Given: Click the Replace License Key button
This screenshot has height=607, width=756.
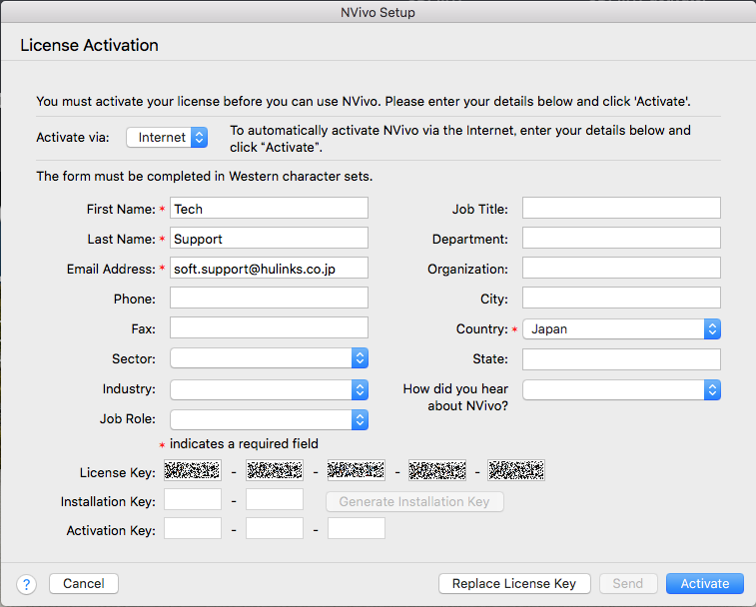Looking at the screenshot, I should click(x=514, y=583).
